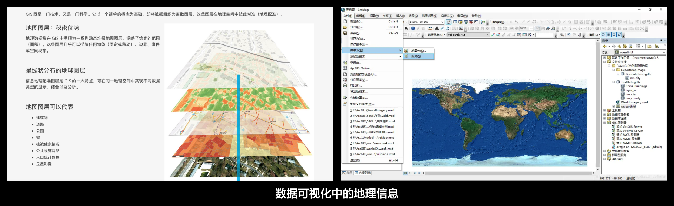Expand 工具箱 tree node
674x206 pixels.
point(604,110)
